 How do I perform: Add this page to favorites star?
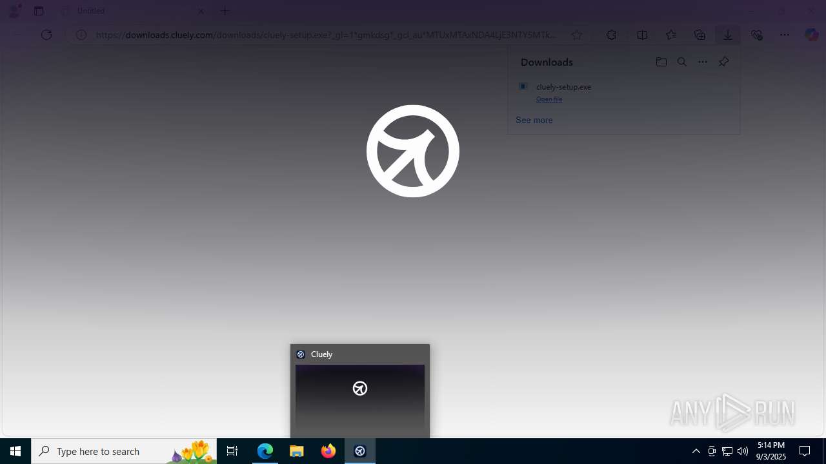point(577,35)
